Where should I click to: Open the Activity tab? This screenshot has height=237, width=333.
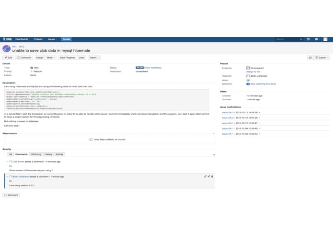coord(59,154)
